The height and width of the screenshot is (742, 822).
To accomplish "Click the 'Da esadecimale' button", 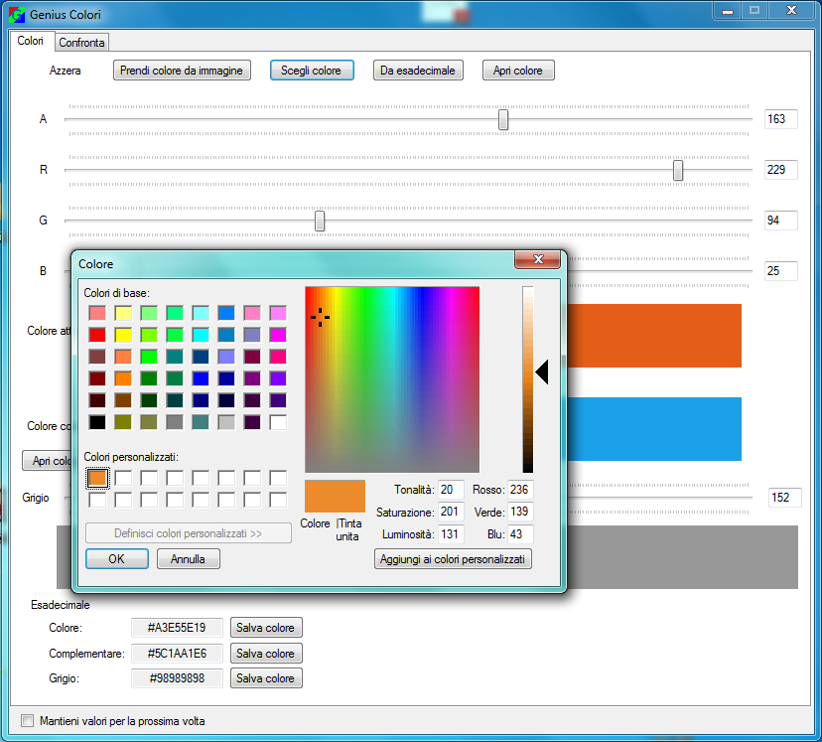I will pyautogui.click(x=418, y=71).
